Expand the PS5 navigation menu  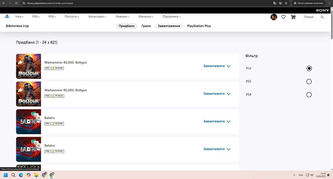tap(36, 17)
